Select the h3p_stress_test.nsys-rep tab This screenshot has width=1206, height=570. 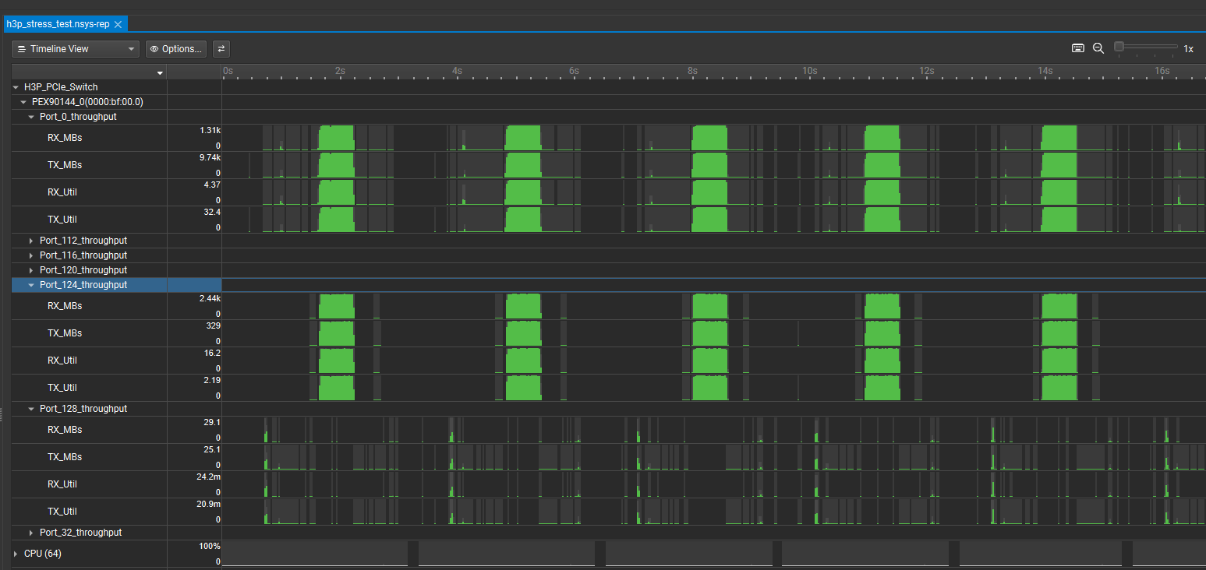pos(58,24)
